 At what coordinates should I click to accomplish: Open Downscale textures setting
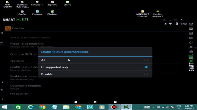tap(26, 87)
